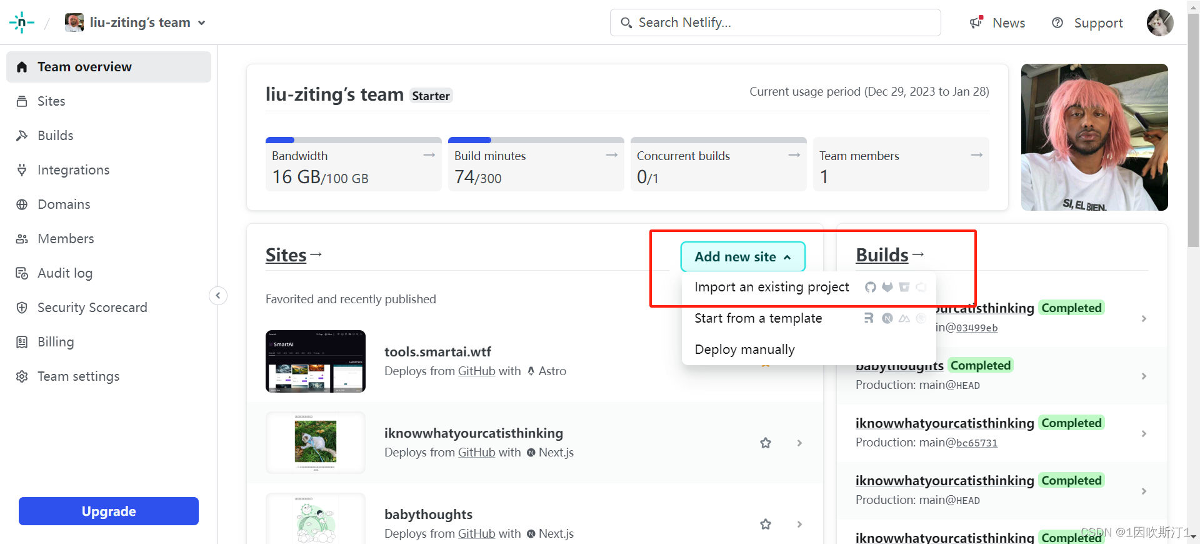
Task: Open the tools.smartai.wtf site thumbnail
Action: (x=316, y=361)
